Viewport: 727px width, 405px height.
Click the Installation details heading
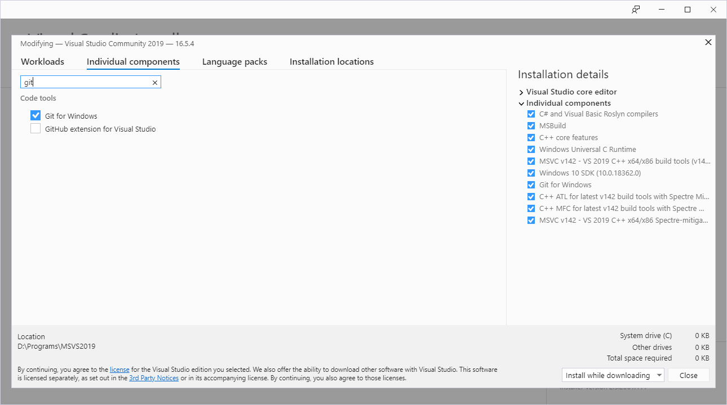click(x=563, y=74)
